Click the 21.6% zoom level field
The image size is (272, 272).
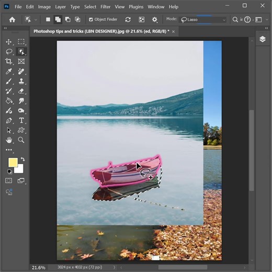point(39,267)
